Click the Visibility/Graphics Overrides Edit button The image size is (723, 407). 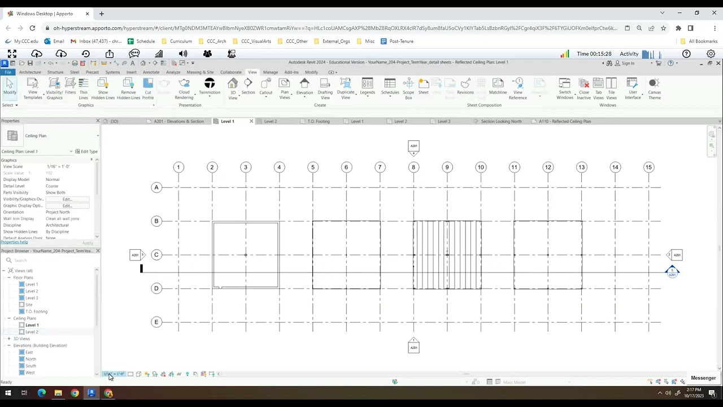coord(67,200)
